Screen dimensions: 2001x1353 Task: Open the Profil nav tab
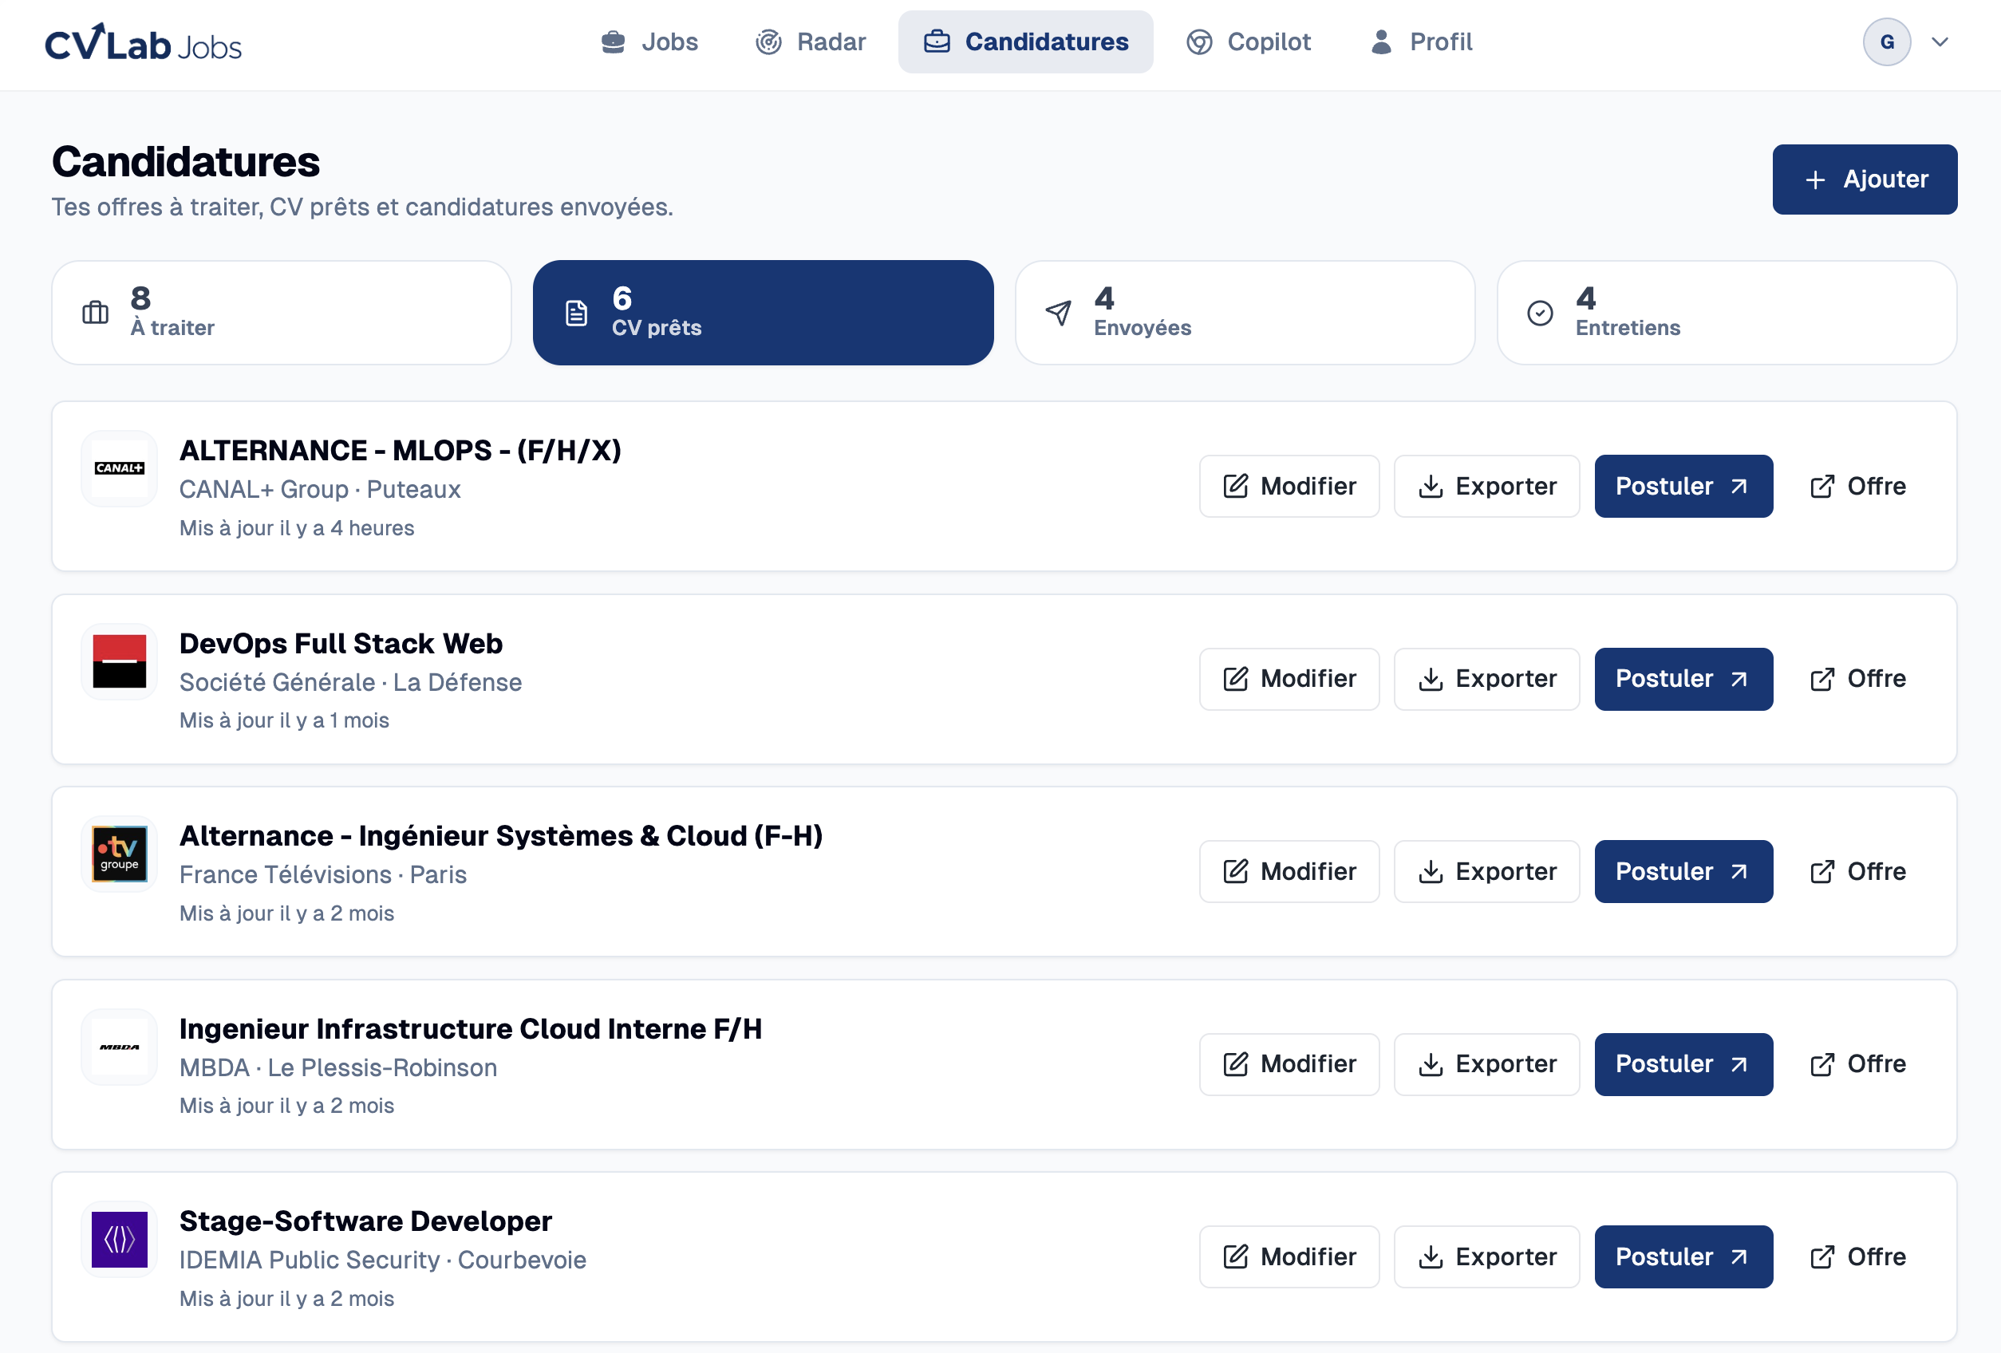click(x=1421, y=41)
